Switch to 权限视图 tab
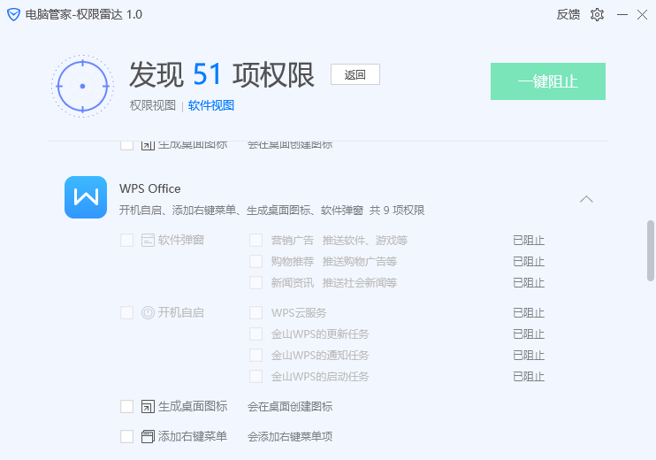 click(152, 105)
